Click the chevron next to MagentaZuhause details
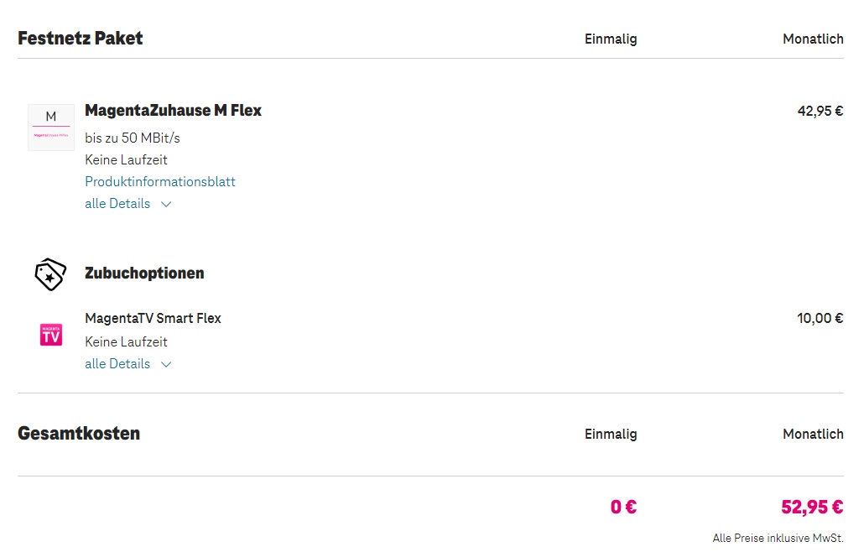This screenshot has width=864, height=552. click(166, 204)
